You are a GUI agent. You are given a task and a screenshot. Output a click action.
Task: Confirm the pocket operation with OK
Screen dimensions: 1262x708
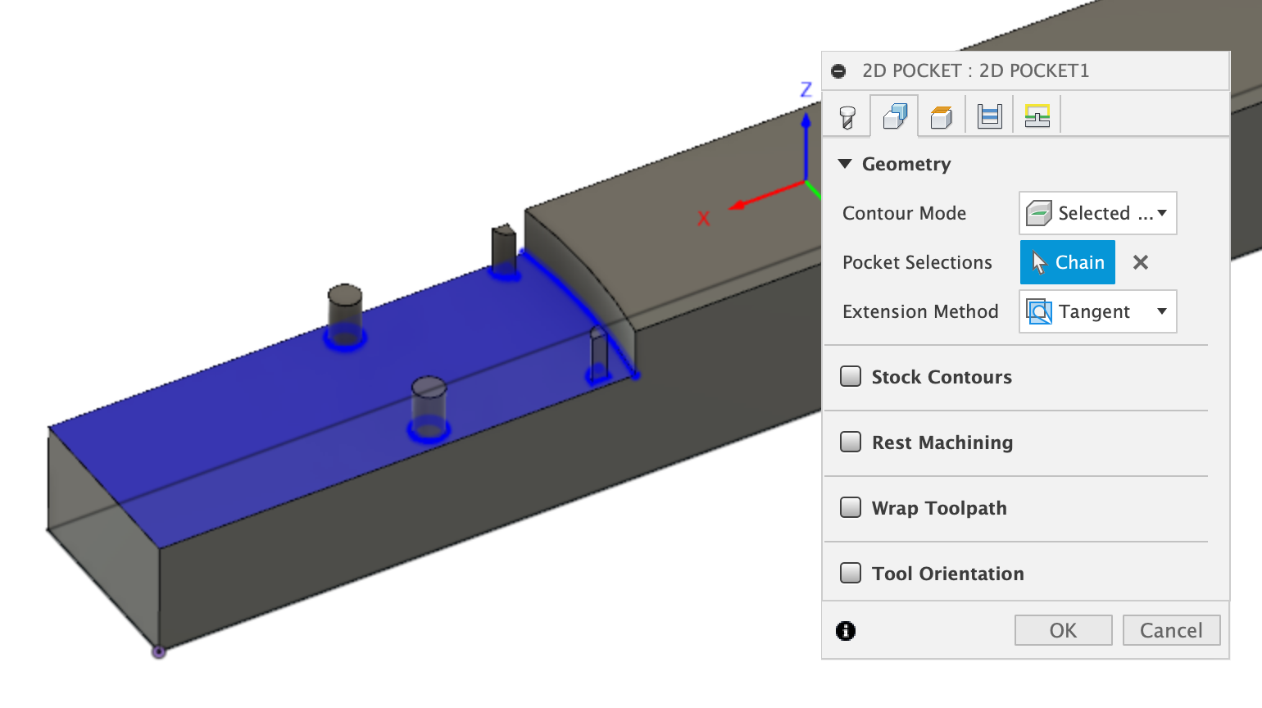coord(1063,630)
